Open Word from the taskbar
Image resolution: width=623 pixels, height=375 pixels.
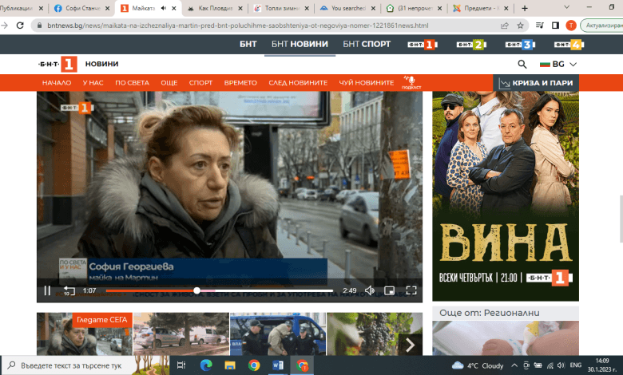[278, 365]
